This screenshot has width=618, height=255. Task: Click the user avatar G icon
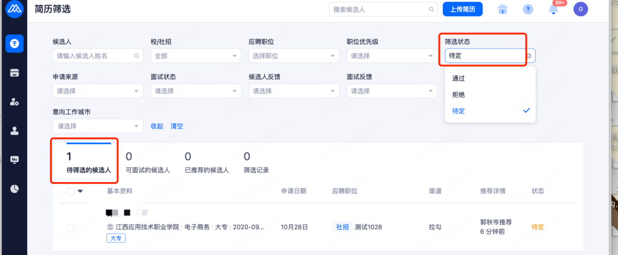click(x=580, y=9)
